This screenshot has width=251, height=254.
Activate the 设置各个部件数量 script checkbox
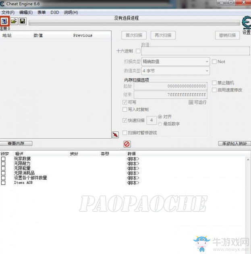(x=3, y=178)
